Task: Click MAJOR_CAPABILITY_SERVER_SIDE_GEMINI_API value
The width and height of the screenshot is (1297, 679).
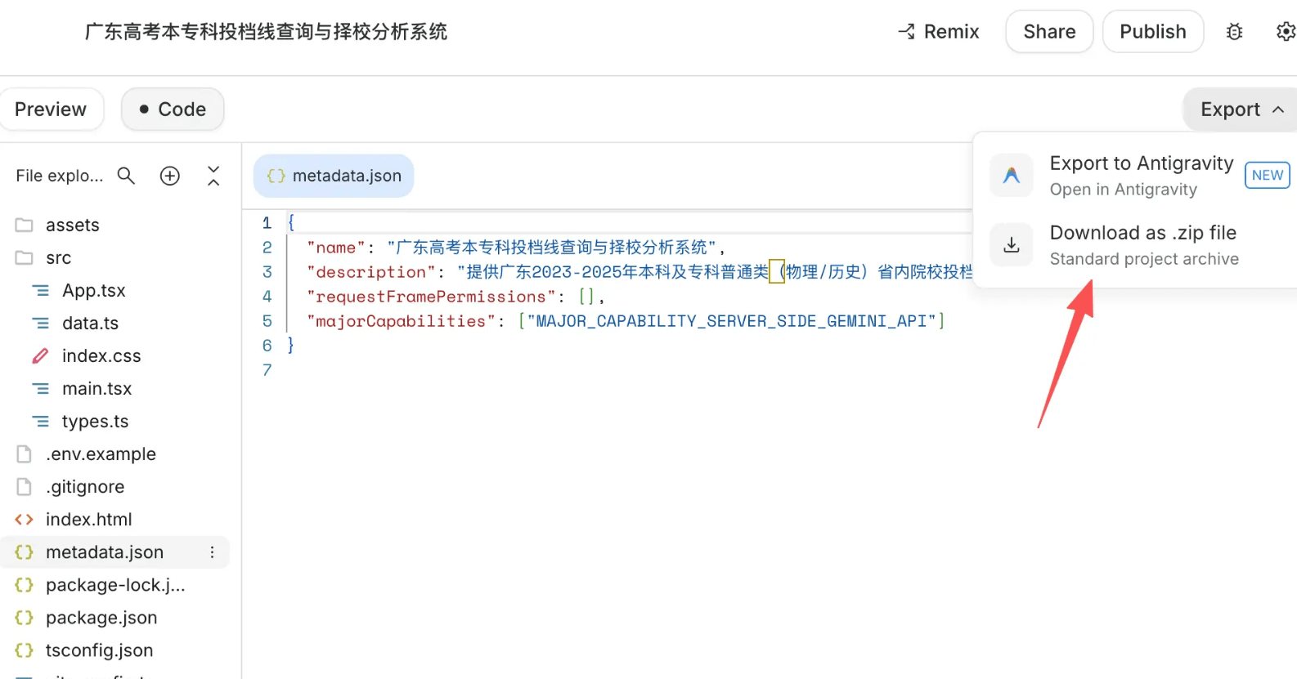Action: tap(731, 321)
